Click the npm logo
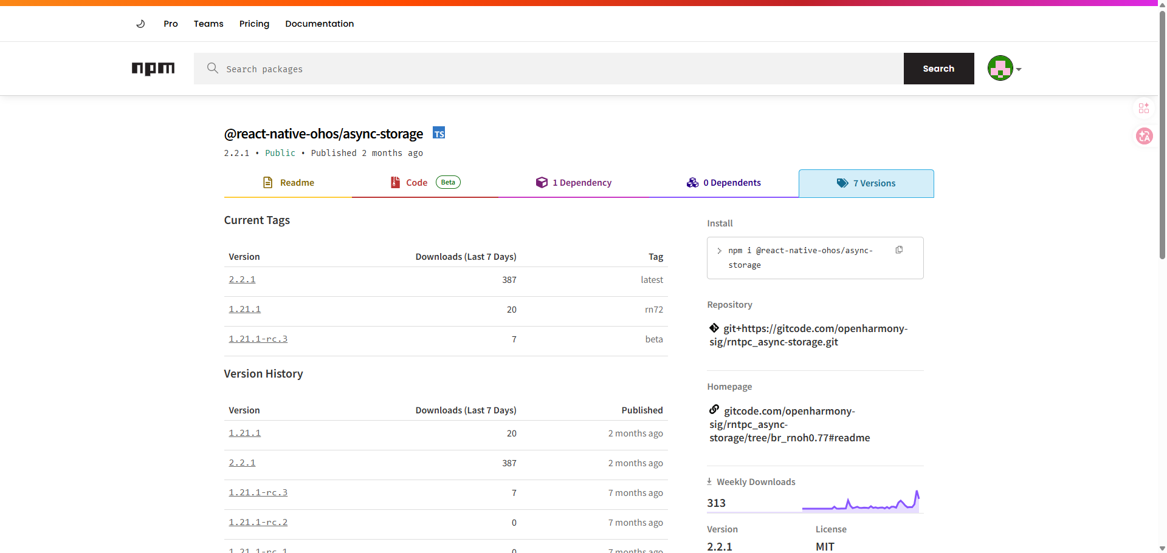Image resolution: width=1167 pixels, height=553 pixels. pos(153,69)
